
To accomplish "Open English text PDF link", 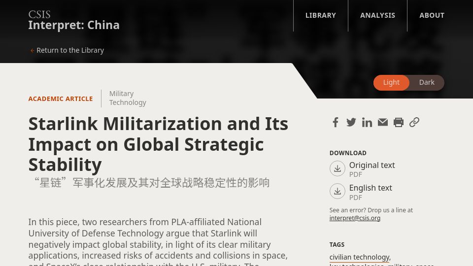I will click(x=371, y=192).
